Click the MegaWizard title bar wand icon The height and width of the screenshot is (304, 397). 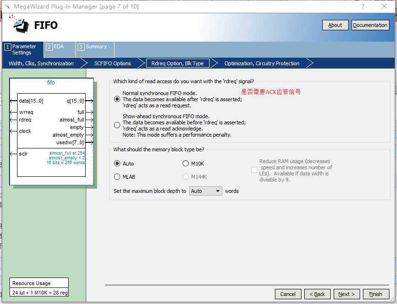tap(8, 7)
